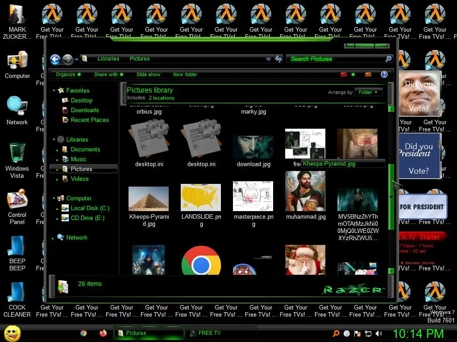Start a Slide show

tap(148, 74)
